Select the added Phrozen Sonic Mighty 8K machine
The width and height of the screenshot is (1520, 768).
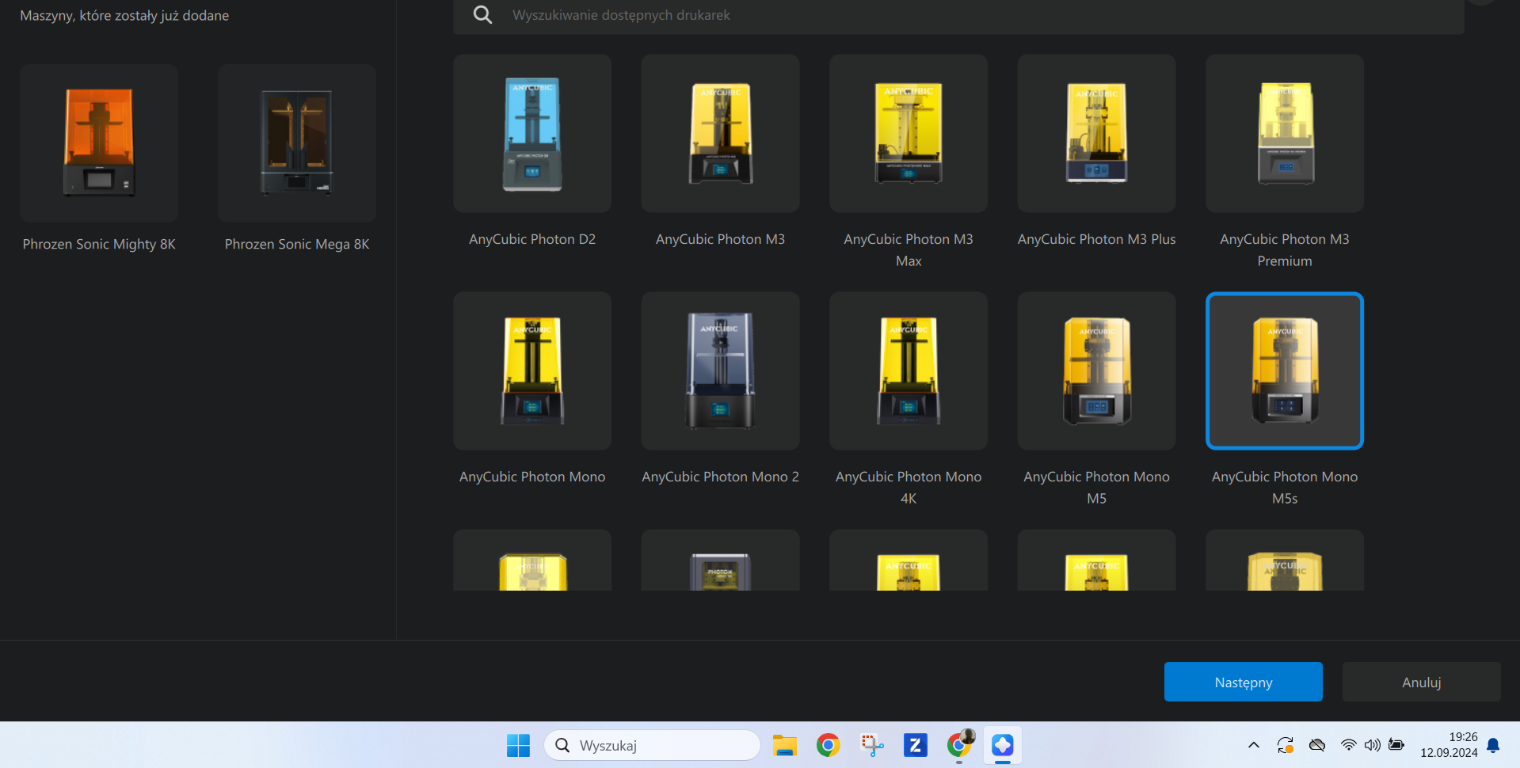click(x=99, y=143)
